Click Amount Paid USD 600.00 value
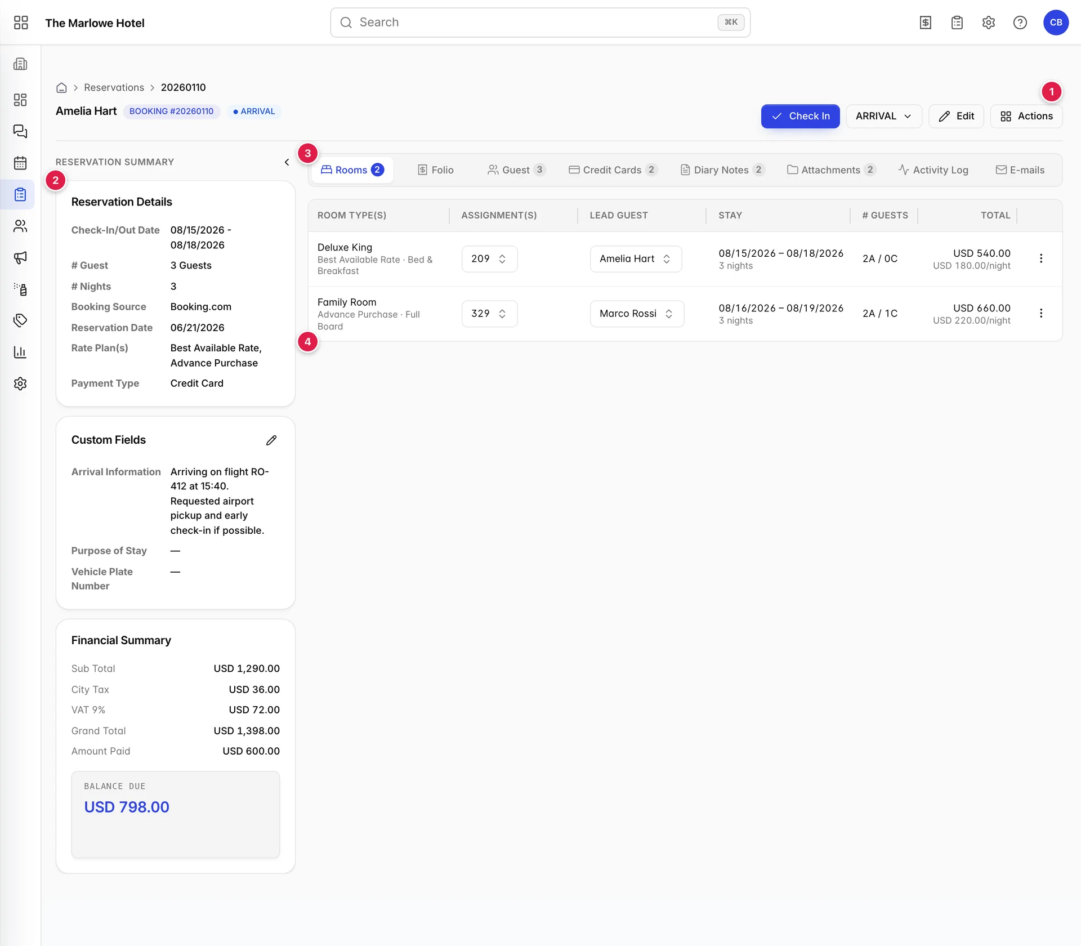 coord(251,751)
